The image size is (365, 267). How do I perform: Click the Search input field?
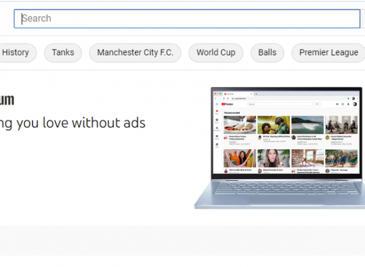[x=187, y=19]
